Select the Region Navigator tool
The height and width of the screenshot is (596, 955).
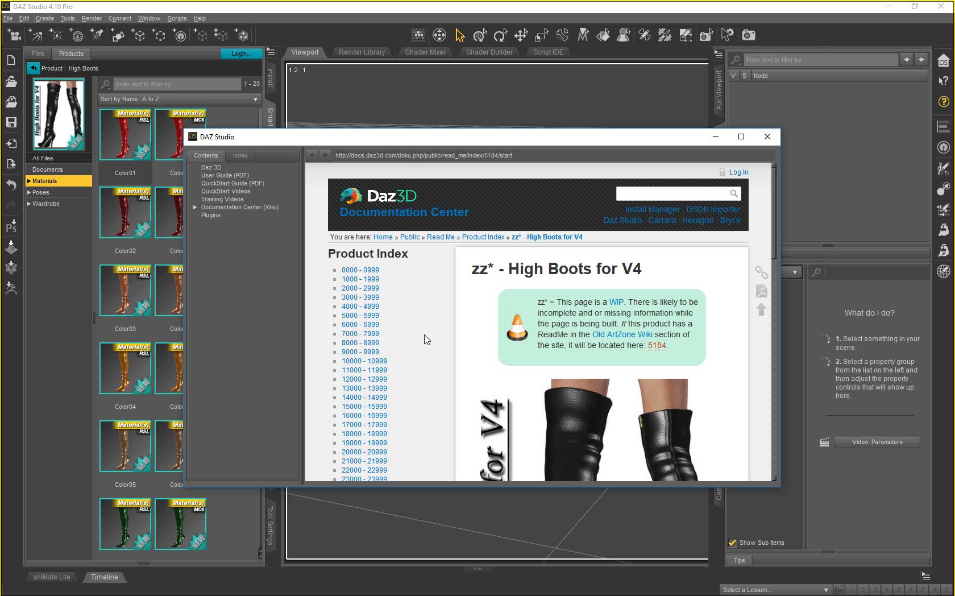[624, 35]
